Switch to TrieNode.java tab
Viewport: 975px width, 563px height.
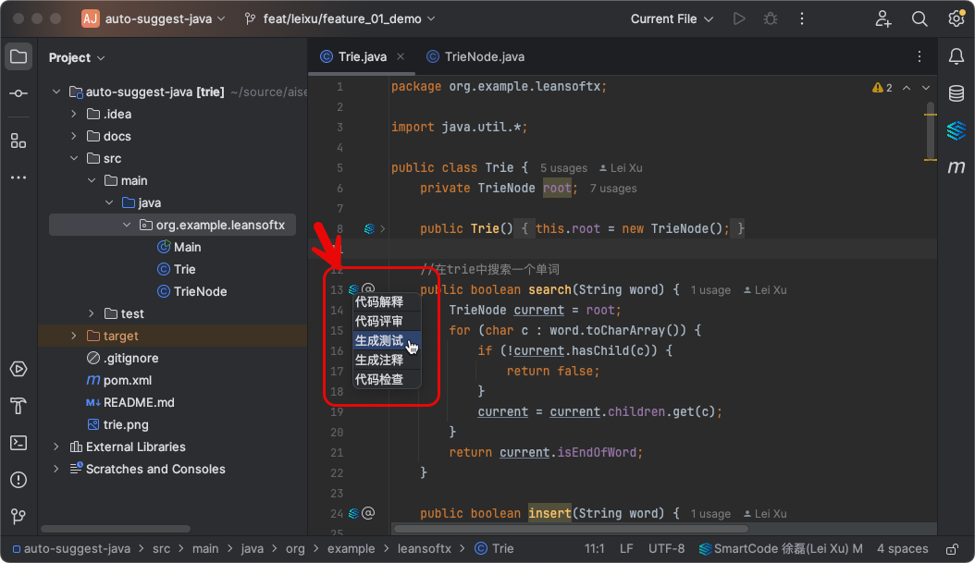(x=475, y=56)
